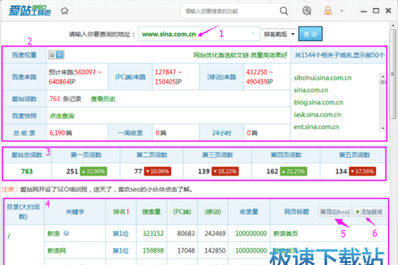398x265 pixels.
Task: Click the Baidu weight 8 badge
Action: pos(56,55)
